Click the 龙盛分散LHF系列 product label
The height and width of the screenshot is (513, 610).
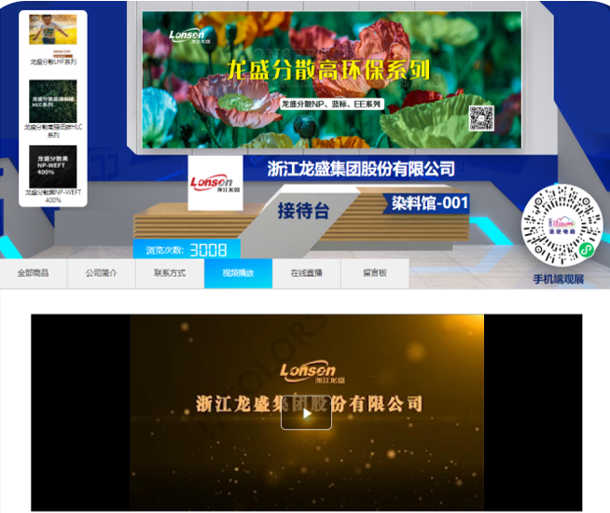[53, 62]
